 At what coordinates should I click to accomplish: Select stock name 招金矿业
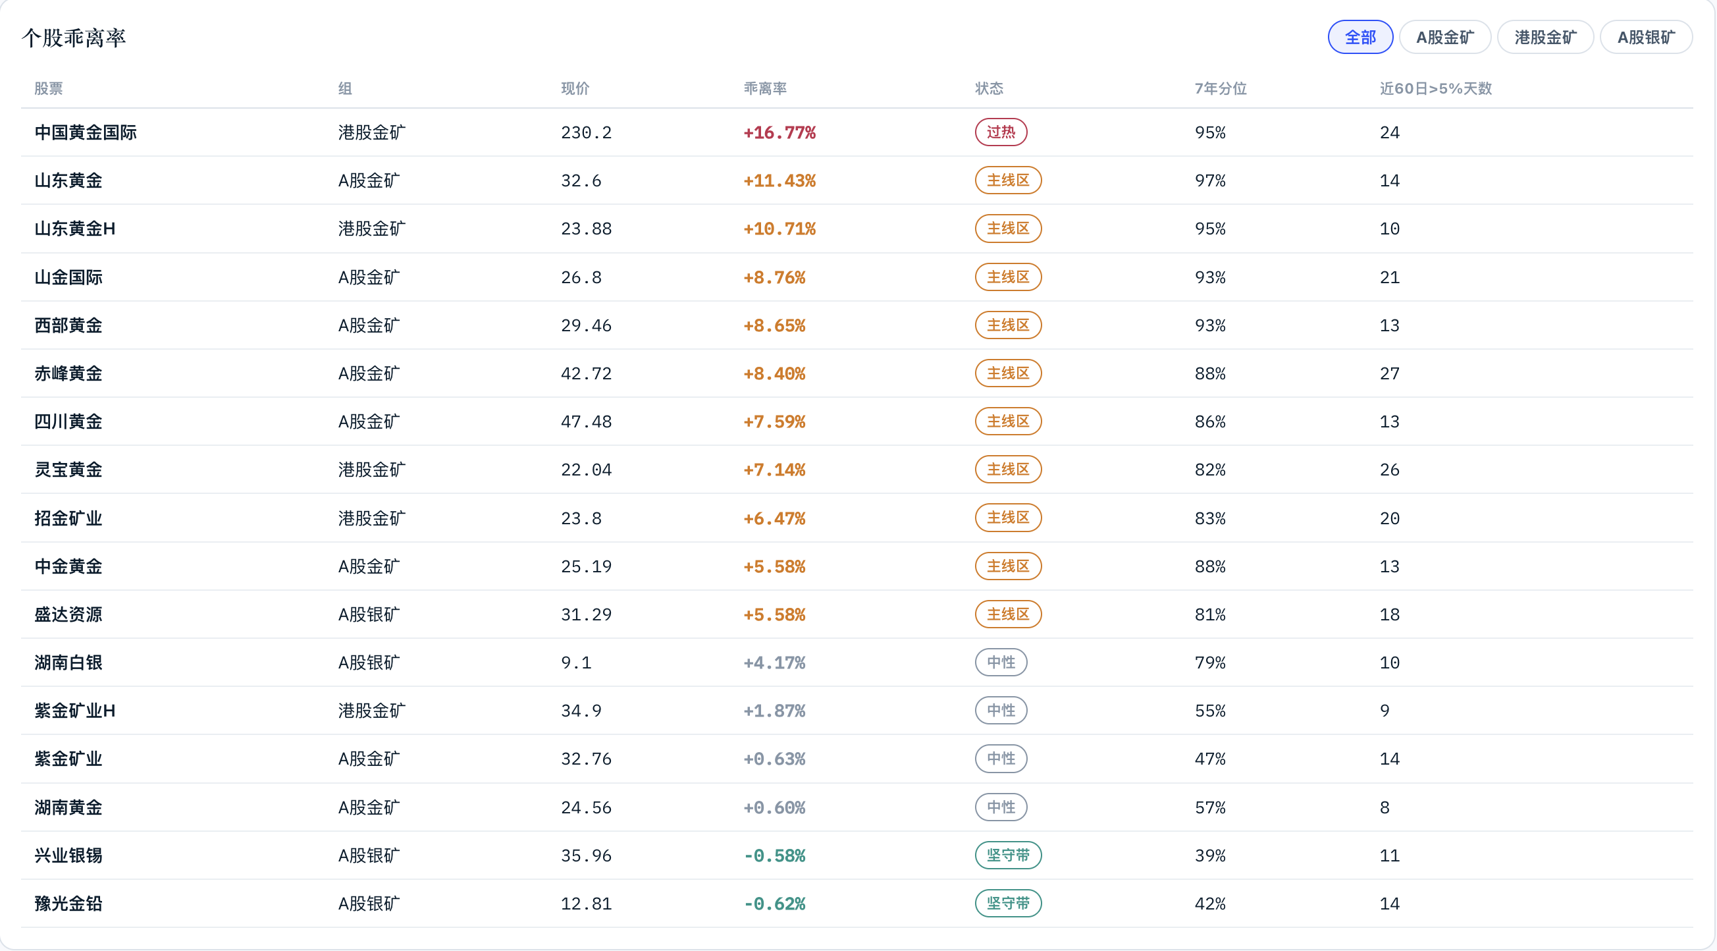point(68,518)
